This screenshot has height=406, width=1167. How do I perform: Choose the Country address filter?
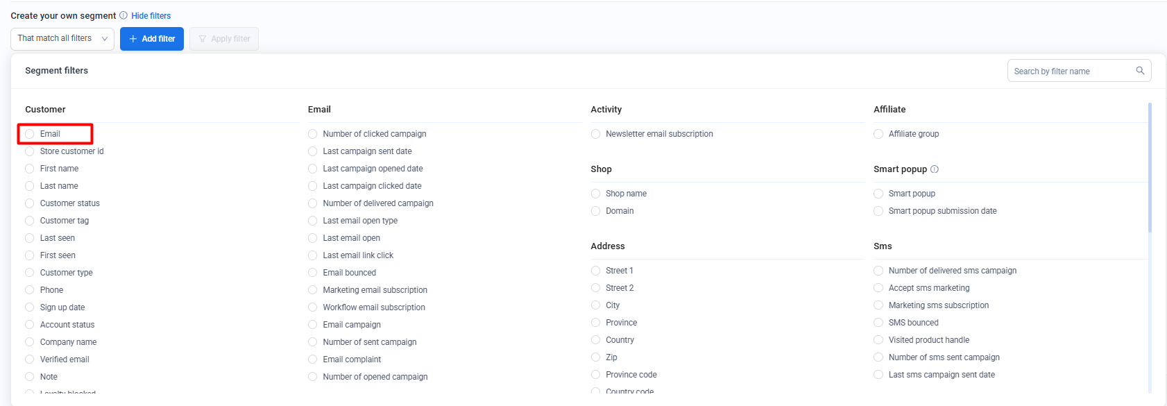pyautogui.click(x=596, y=340)
